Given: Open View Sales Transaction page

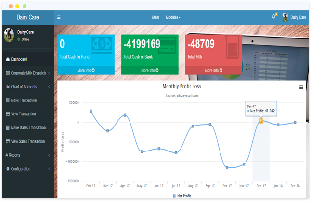Looking at the screenshot, I should (x=28, y=141).
